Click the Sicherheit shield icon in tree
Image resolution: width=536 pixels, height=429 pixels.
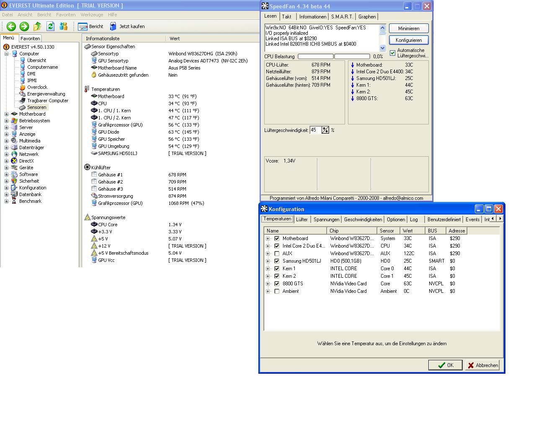[x=14, y=181]
